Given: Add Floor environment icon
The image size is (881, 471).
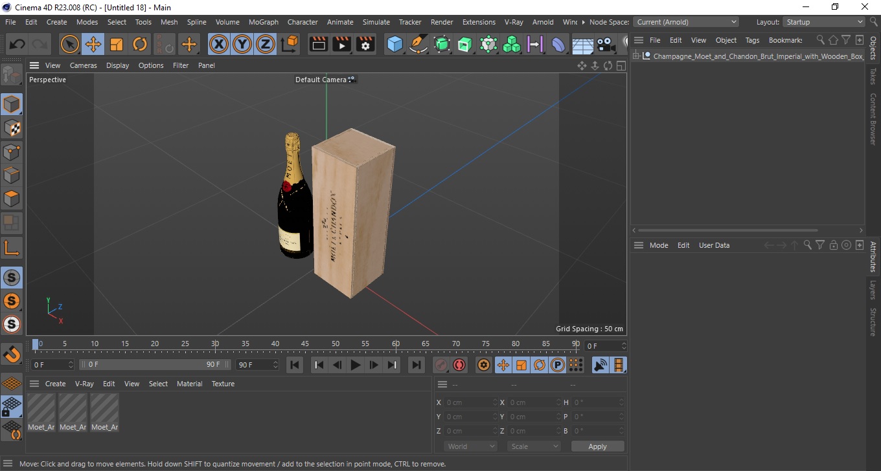Looking at the screenshot, I should pos(582,45).
